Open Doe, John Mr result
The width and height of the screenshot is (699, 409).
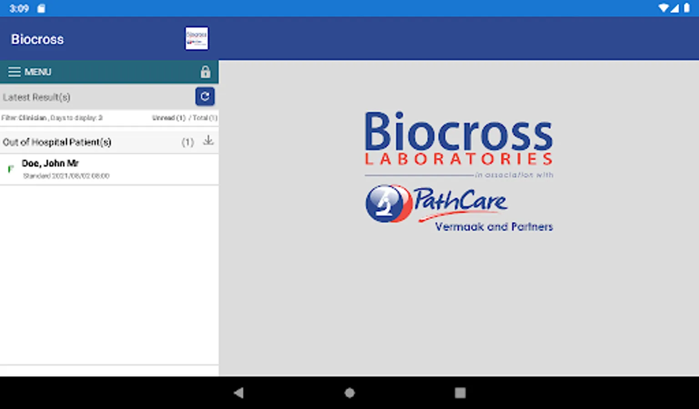click(109, 169)
